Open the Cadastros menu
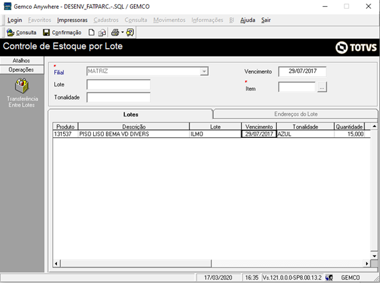Viewport: 380px width, 283px height. (106, 20)
